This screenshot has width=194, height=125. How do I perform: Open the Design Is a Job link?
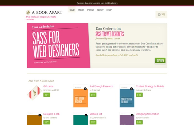pyautogui.click(x=51, y=114)
